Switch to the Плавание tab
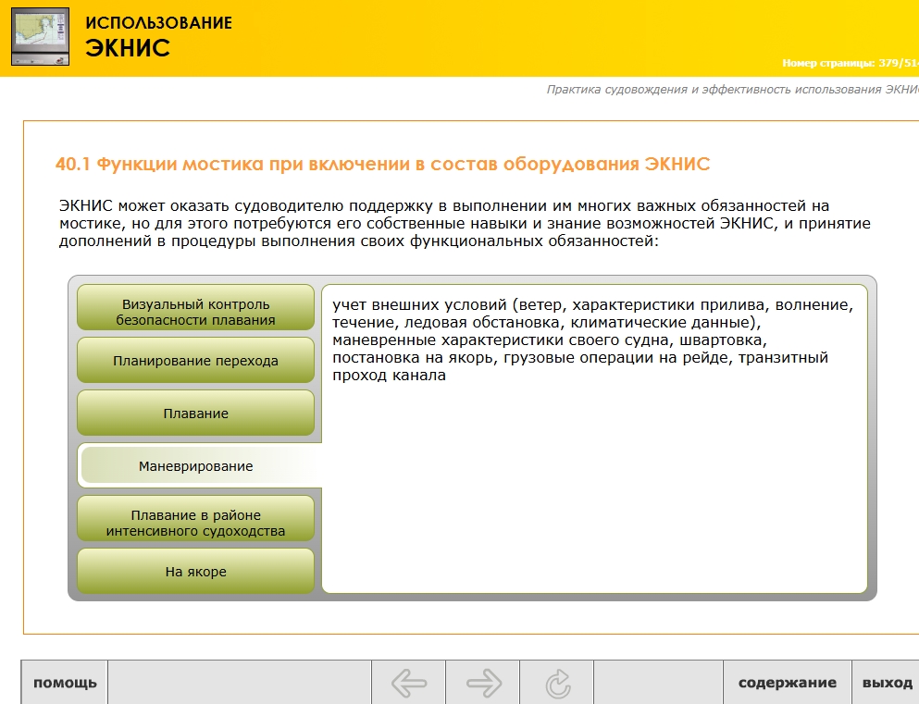The width and height of the screenshot is (919, 704). point(196,413)
